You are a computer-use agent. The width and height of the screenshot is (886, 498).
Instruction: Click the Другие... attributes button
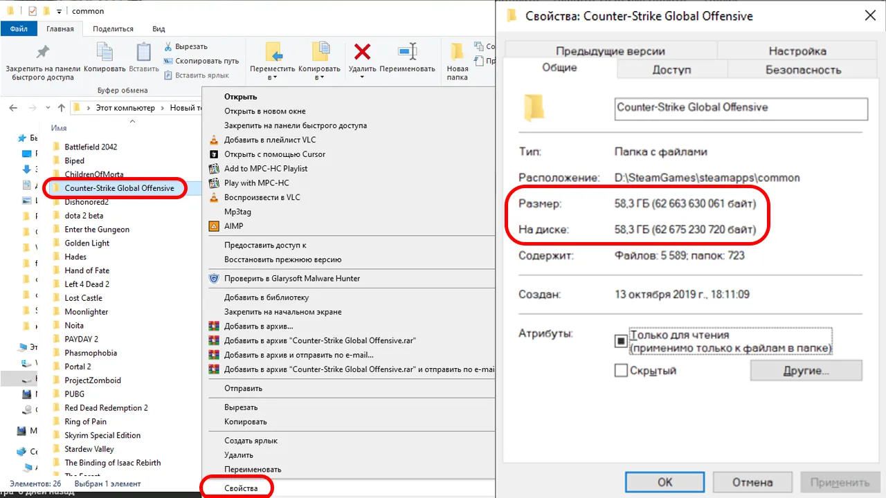(806, 371)
